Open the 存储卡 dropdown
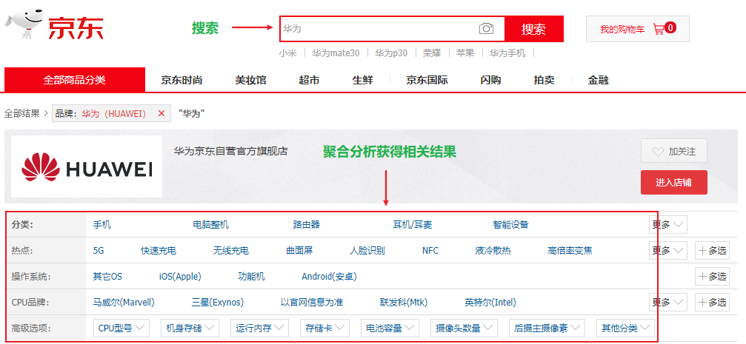Screen dimensions: 746x344 coord(324,328)
